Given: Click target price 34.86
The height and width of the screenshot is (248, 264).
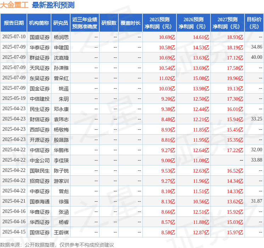Looking at the screenshot, I should (257, 47).
